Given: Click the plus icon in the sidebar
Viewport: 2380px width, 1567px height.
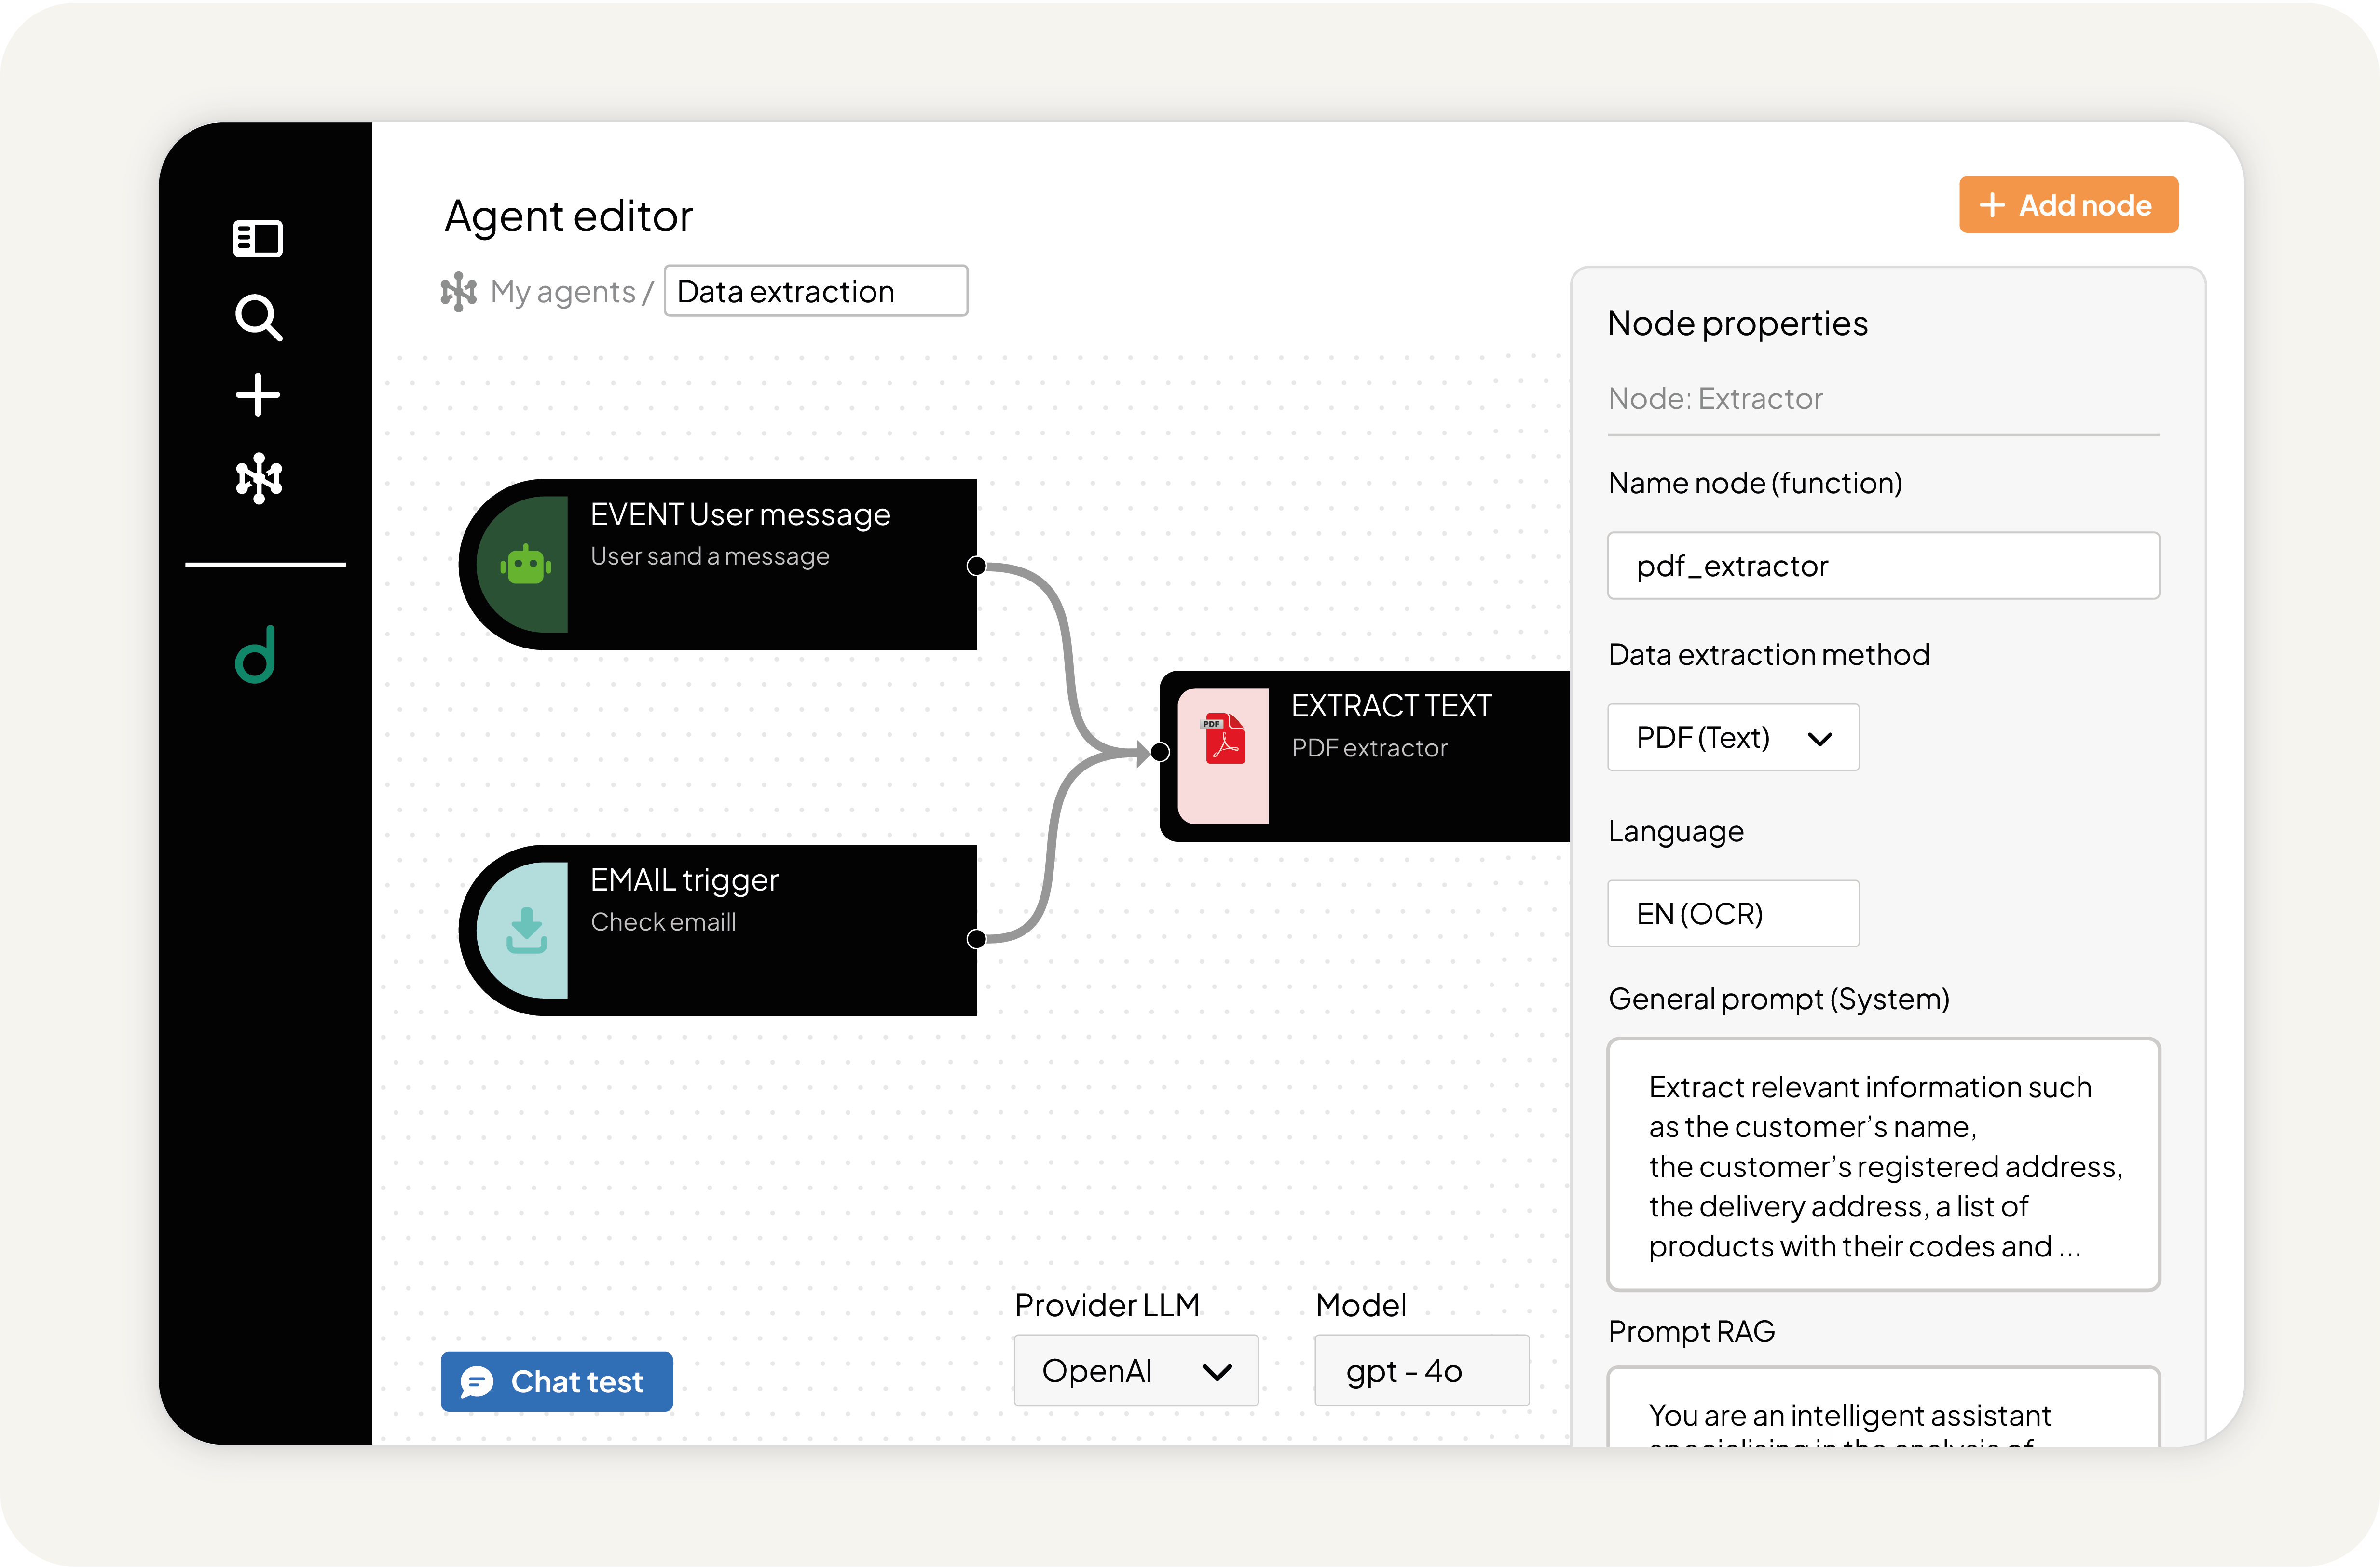Looking at the screenshot, I should point(258,395).
